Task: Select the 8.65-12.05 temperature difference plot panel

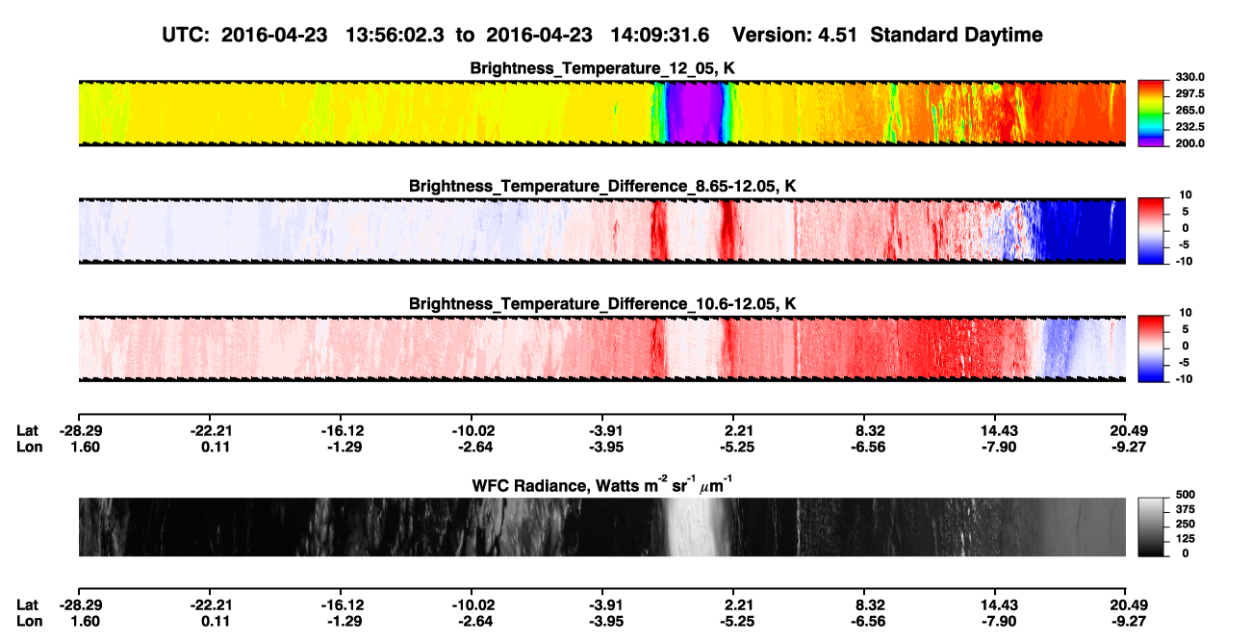Action: (x=601, y=230)
